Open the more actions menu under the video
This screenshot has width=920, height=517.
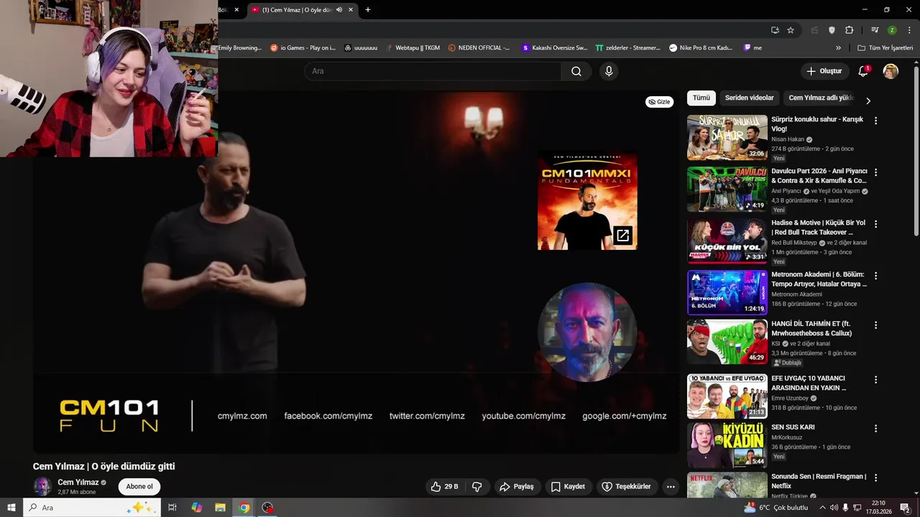pyautogui.click(x=671, y=487)
